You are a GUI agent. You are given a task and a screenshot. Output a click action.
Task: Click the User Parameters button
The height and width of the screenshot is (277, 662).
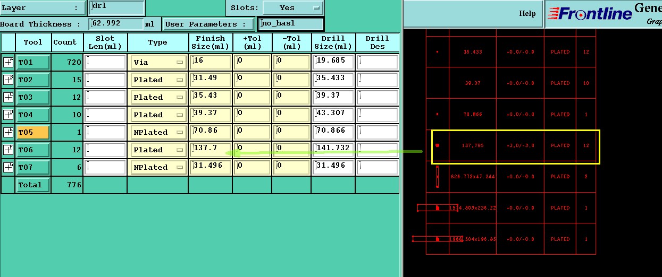[208, 24]
